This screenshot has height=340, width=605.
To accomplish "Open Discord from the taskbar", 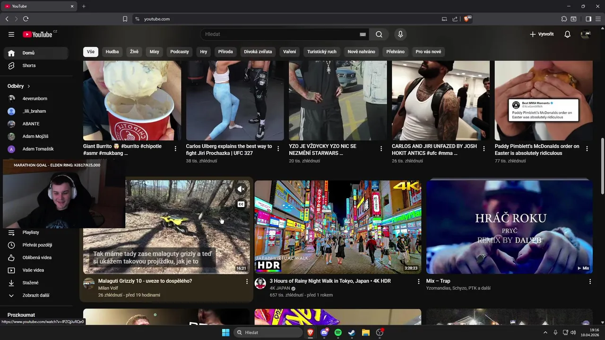I will point(324,332).
